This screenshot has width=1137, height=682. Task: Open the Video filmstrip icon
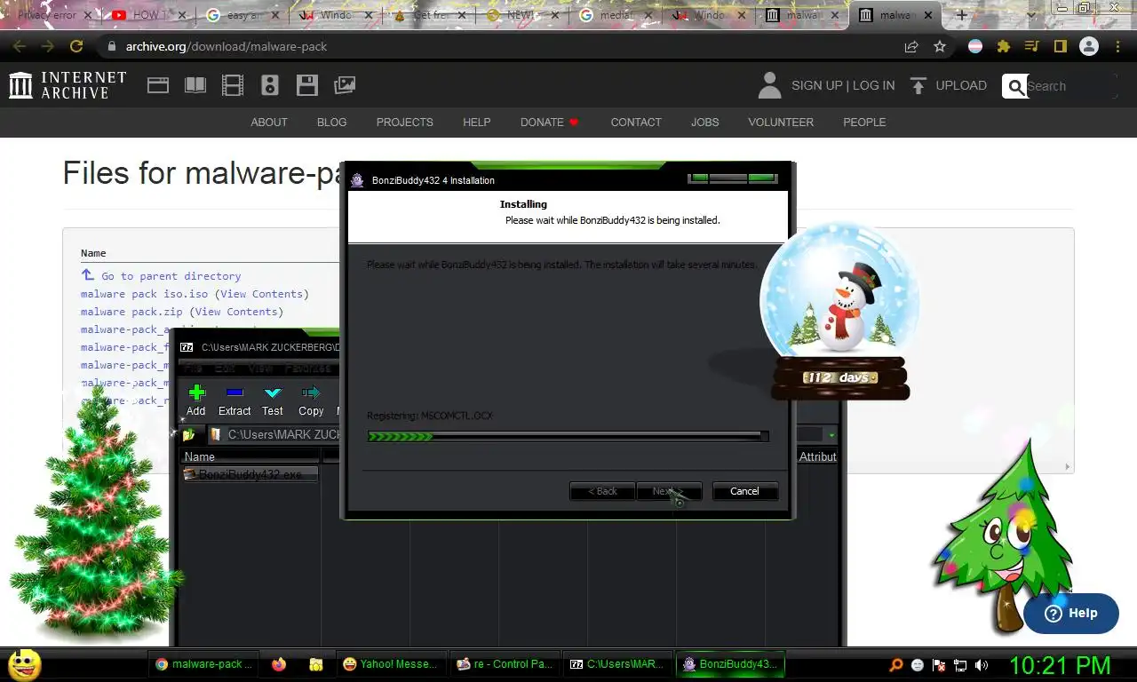[x=233, y=85]
